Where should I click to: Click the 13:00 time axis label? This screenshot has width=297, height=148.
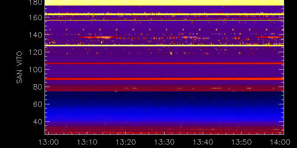[x=49, y=142]
